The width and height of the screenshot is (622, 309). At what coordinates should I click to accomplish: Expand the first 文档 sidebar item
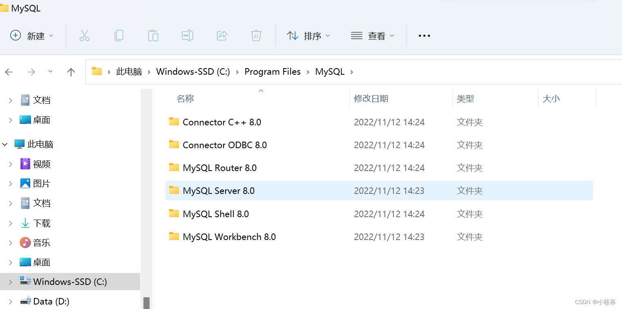[11, 100]
